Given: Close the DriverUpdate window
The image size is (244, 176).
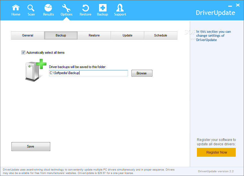Looking at the screenshot, I should [238, 5].
